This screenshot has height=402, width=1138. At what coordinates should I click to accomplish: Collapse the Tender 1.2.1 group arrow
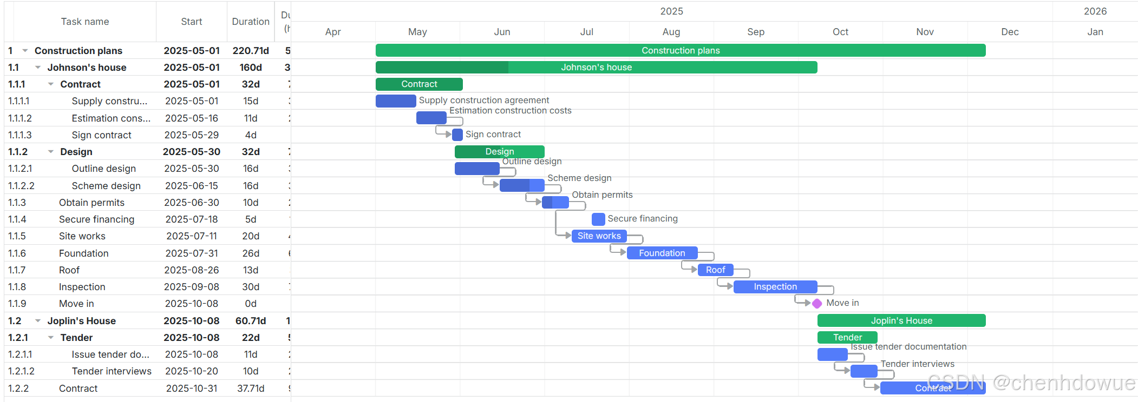click(x=51, y=338)
